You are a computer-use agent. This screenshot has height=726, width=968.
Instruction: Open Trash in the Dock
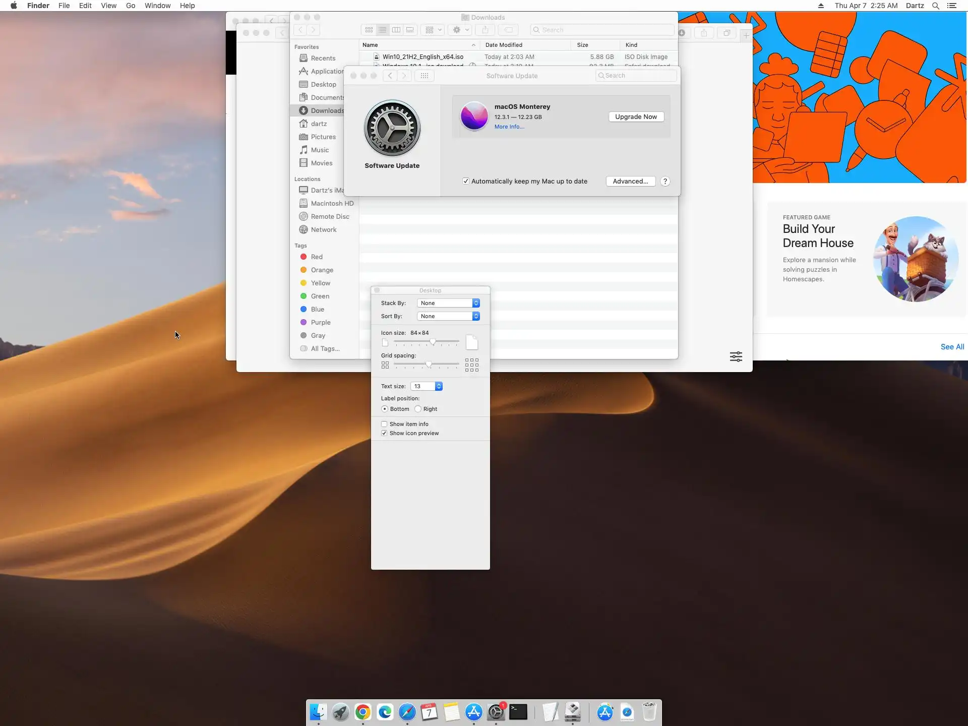click(649, 712)
